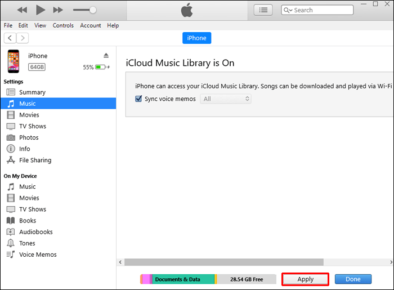
Task: Click the Apple logo in the header
Action: tap(187, 10)
